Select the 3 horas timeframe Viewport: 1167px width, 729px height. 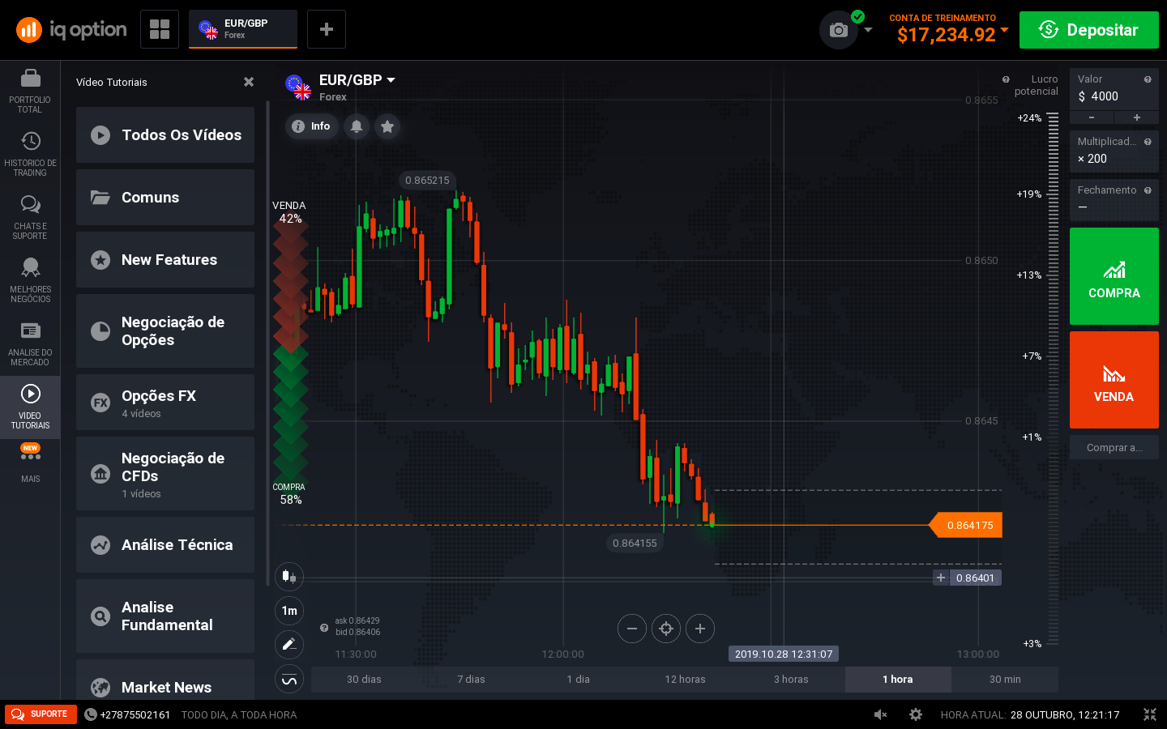[x=791, y=680]
